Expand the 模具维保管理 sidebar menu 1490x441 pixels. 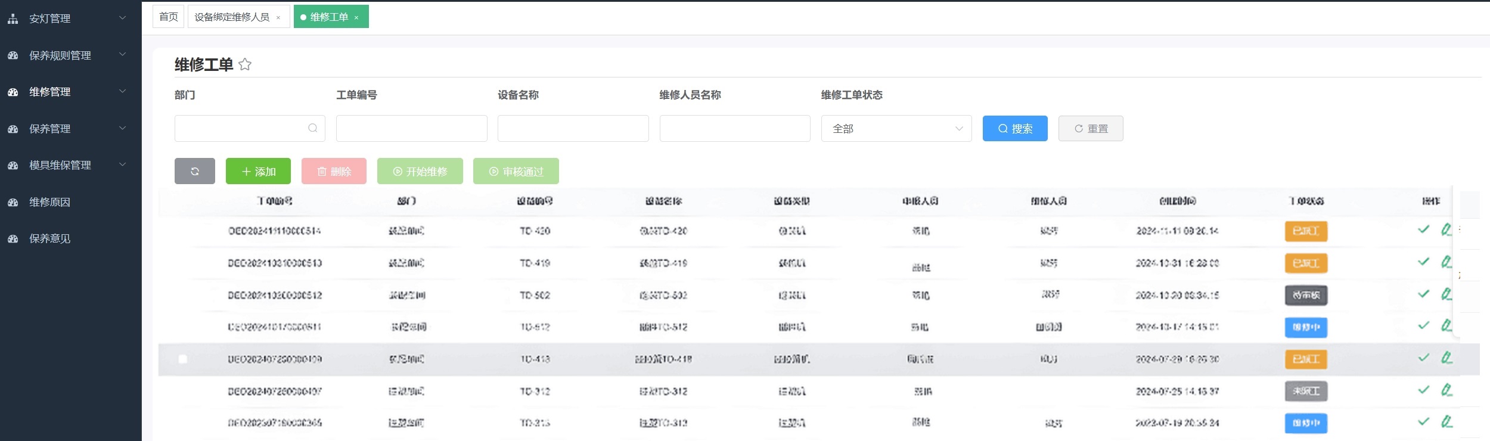point(70,165)
